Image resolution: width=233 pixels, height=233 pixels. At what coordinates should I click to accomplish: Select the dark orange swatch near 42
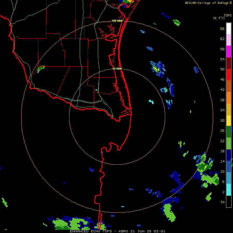pyautogui.click(x=229, y=86)
